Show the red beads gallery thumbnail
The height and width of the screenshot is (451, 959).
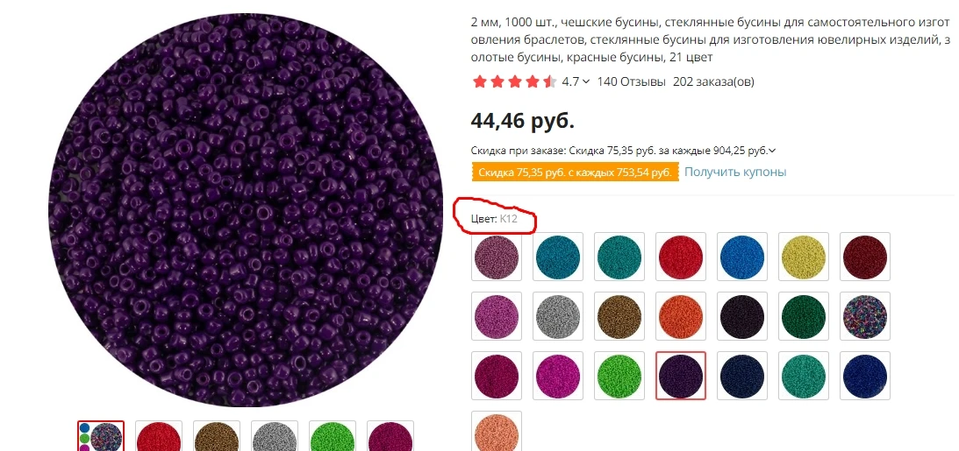(x=159, y=436)
